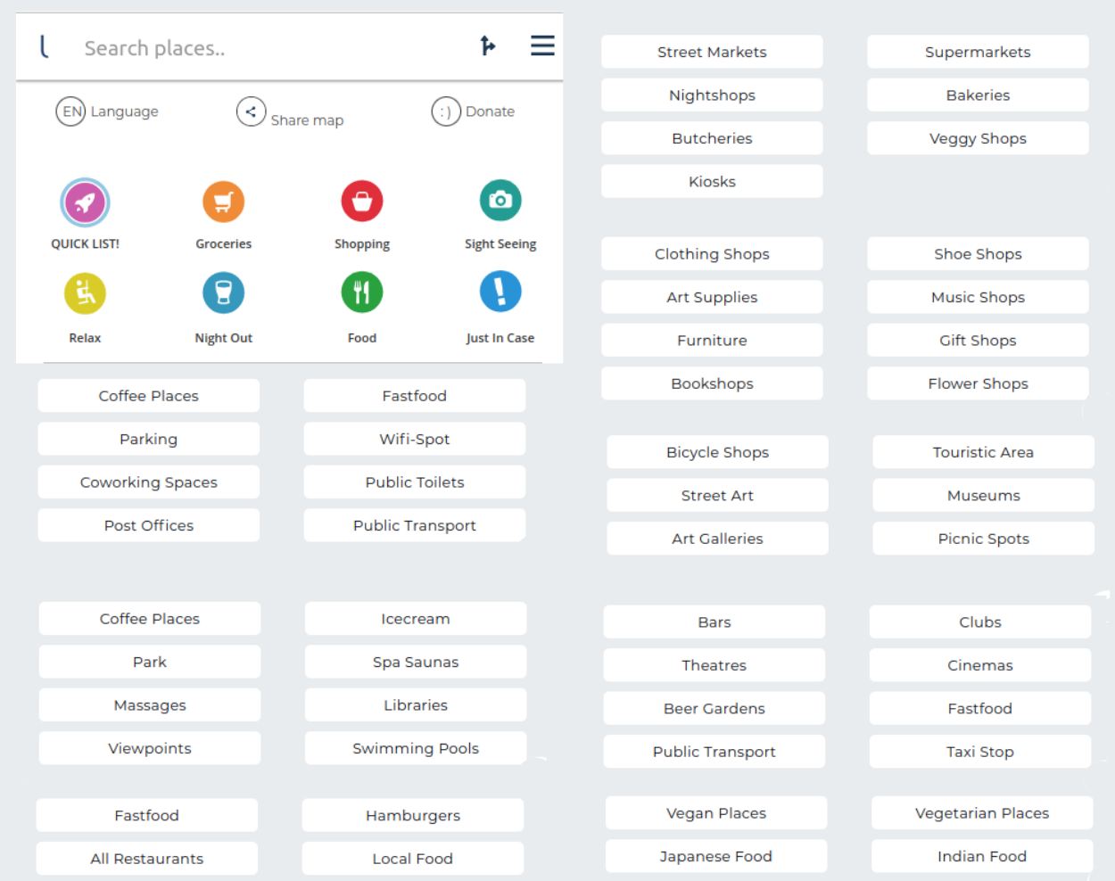
Task: Open the Sight Seeing camera icon
Action: [500, 201]
